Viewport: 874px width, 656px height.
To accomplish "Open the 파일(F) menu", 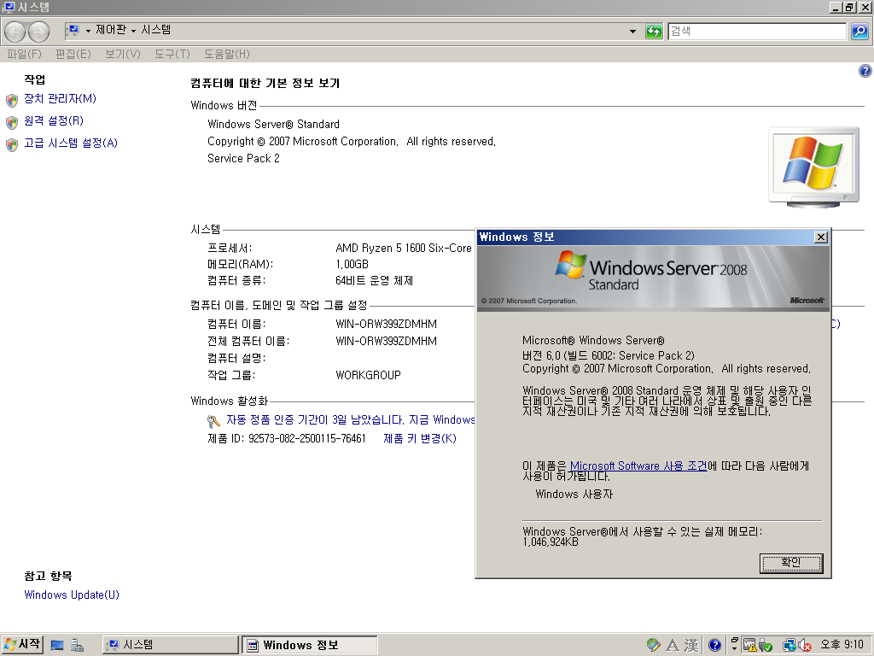I will pos(24,54).
